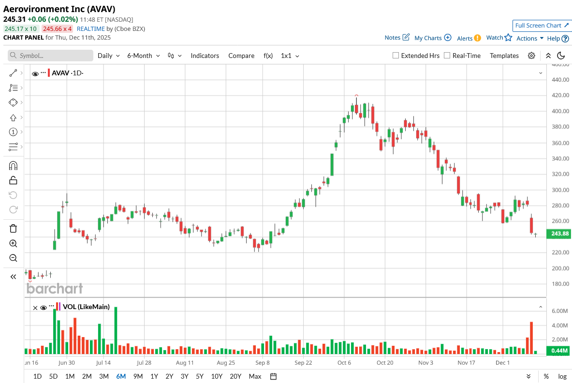Open AVAV series more options dots

pos(44,72)
